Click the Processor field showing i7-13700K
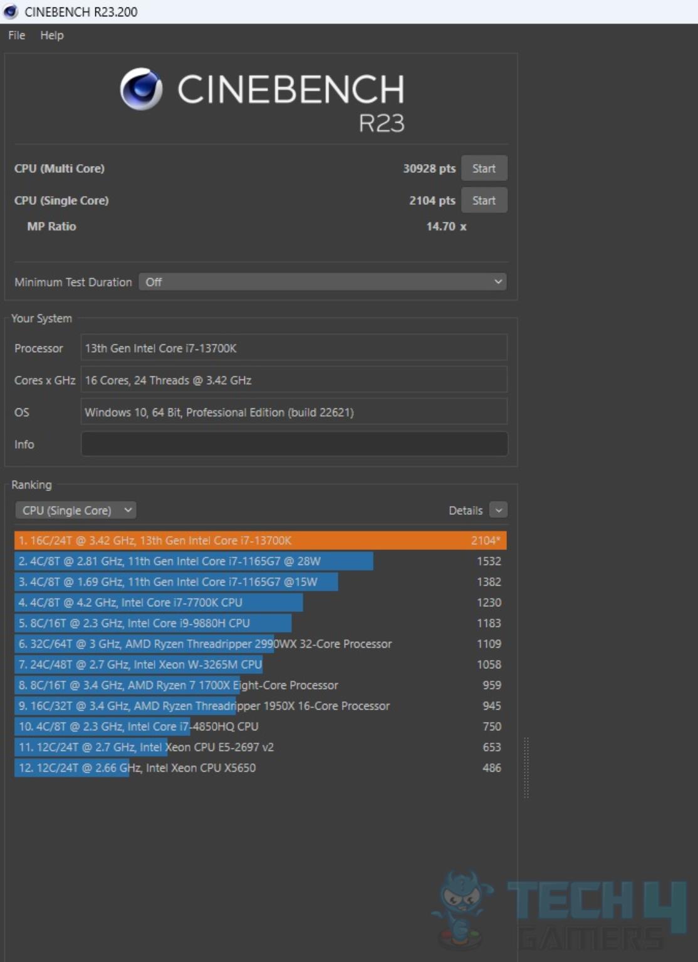This screenshot has height=962, width=698. [294, 348]
